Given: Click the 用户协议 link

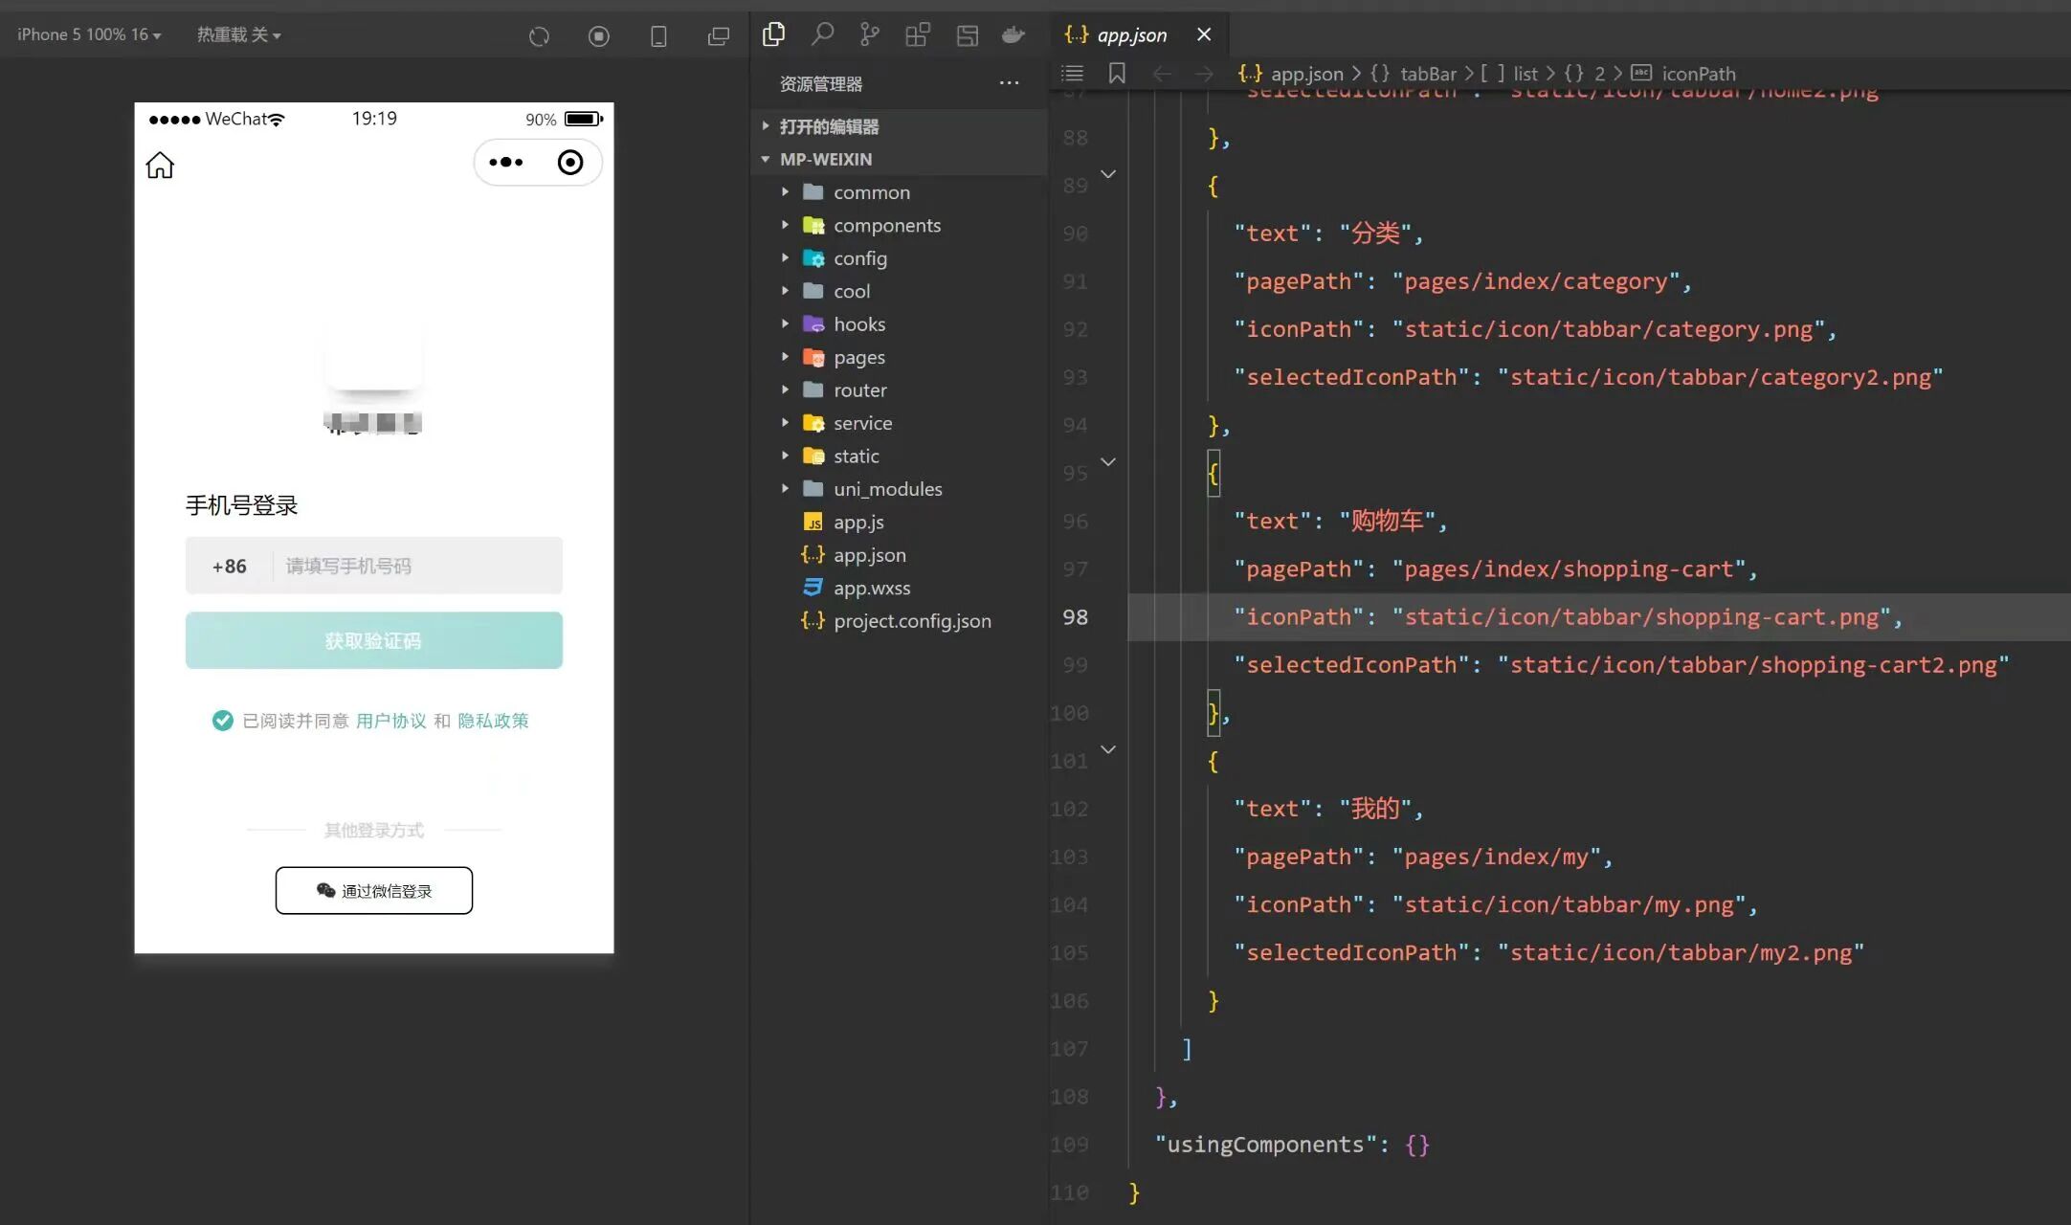Looking at the screenshot, I should (390, 721).
